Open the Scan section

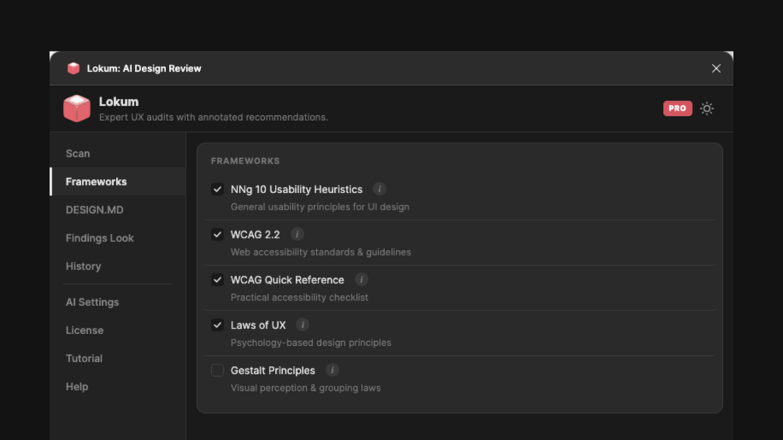78,153
